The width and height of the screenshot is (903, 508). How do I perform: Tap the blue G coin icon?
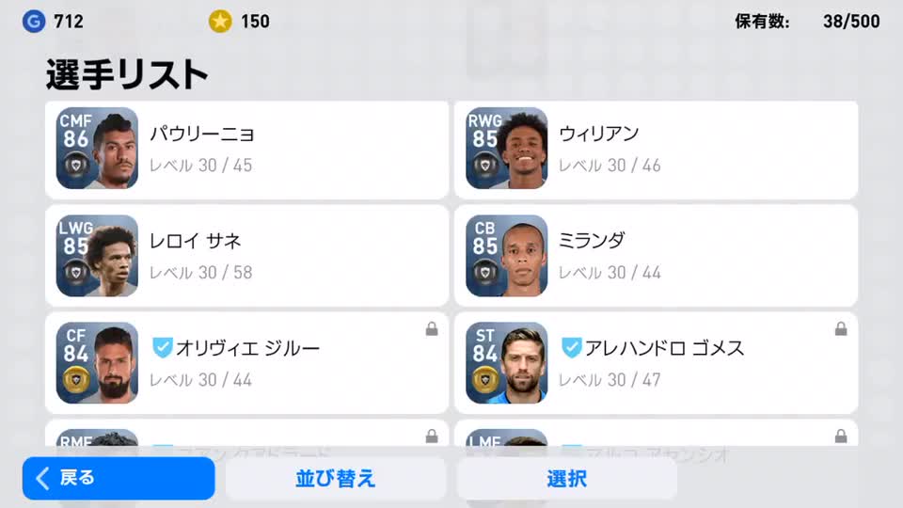34,22
